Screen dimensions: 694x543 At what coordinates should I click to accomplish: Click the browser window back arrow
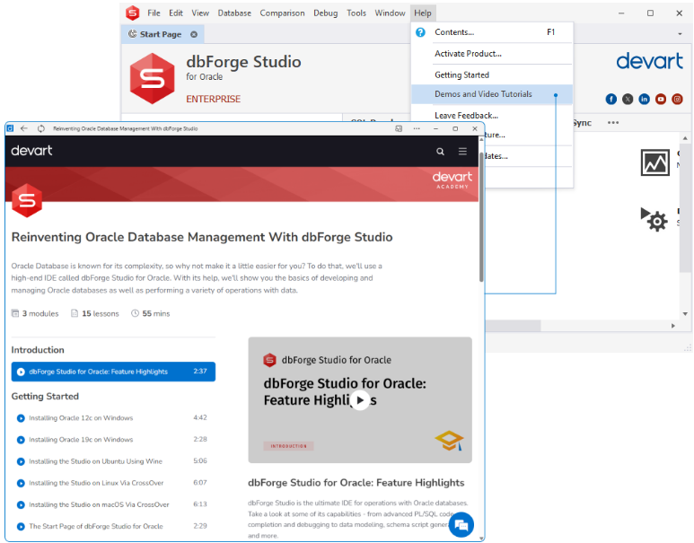(x=24, y=128)
